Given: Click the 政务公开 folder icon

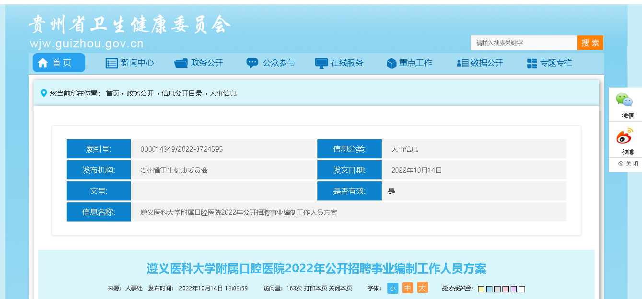Looking at the screenshot, I should [181, 63].
